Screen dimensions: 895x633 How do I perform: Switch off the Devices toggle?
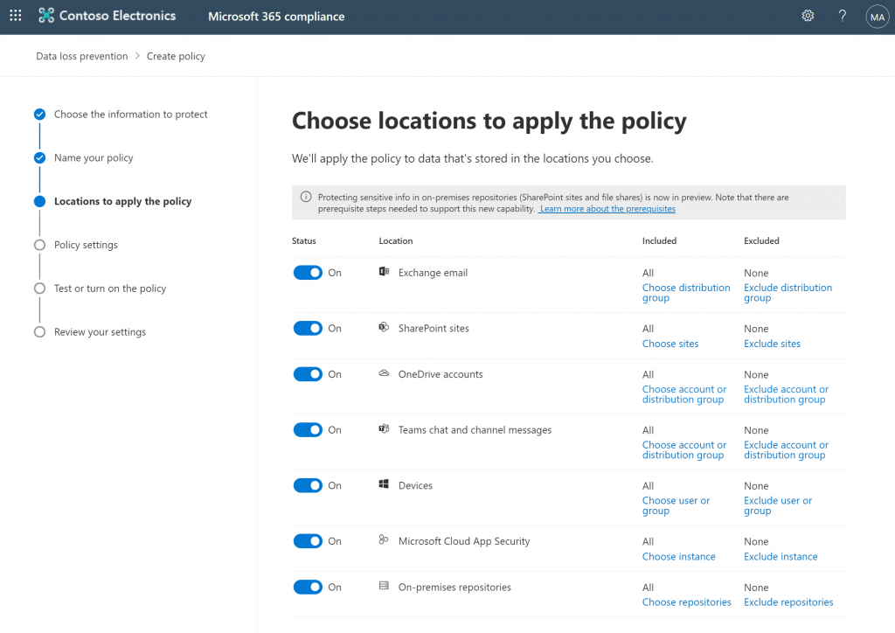coord(308,485)
